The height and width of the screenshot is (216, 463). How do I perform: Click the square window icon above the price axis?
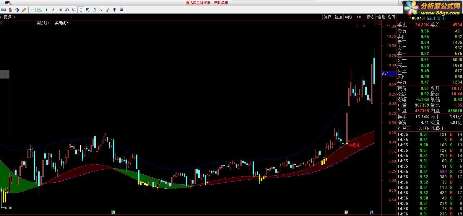click(x=379, y=23)
